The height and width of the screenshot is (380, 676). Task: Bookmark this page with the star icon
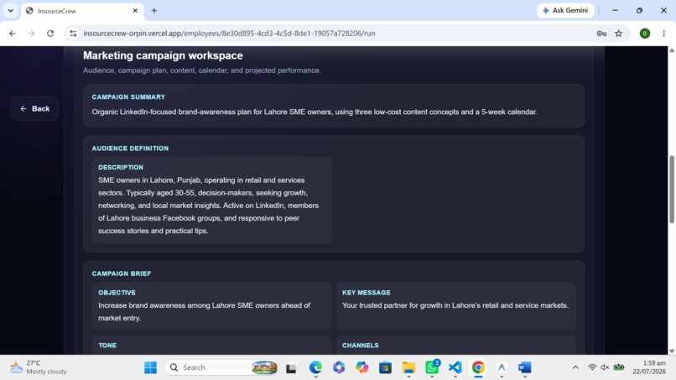coord(619,34)
